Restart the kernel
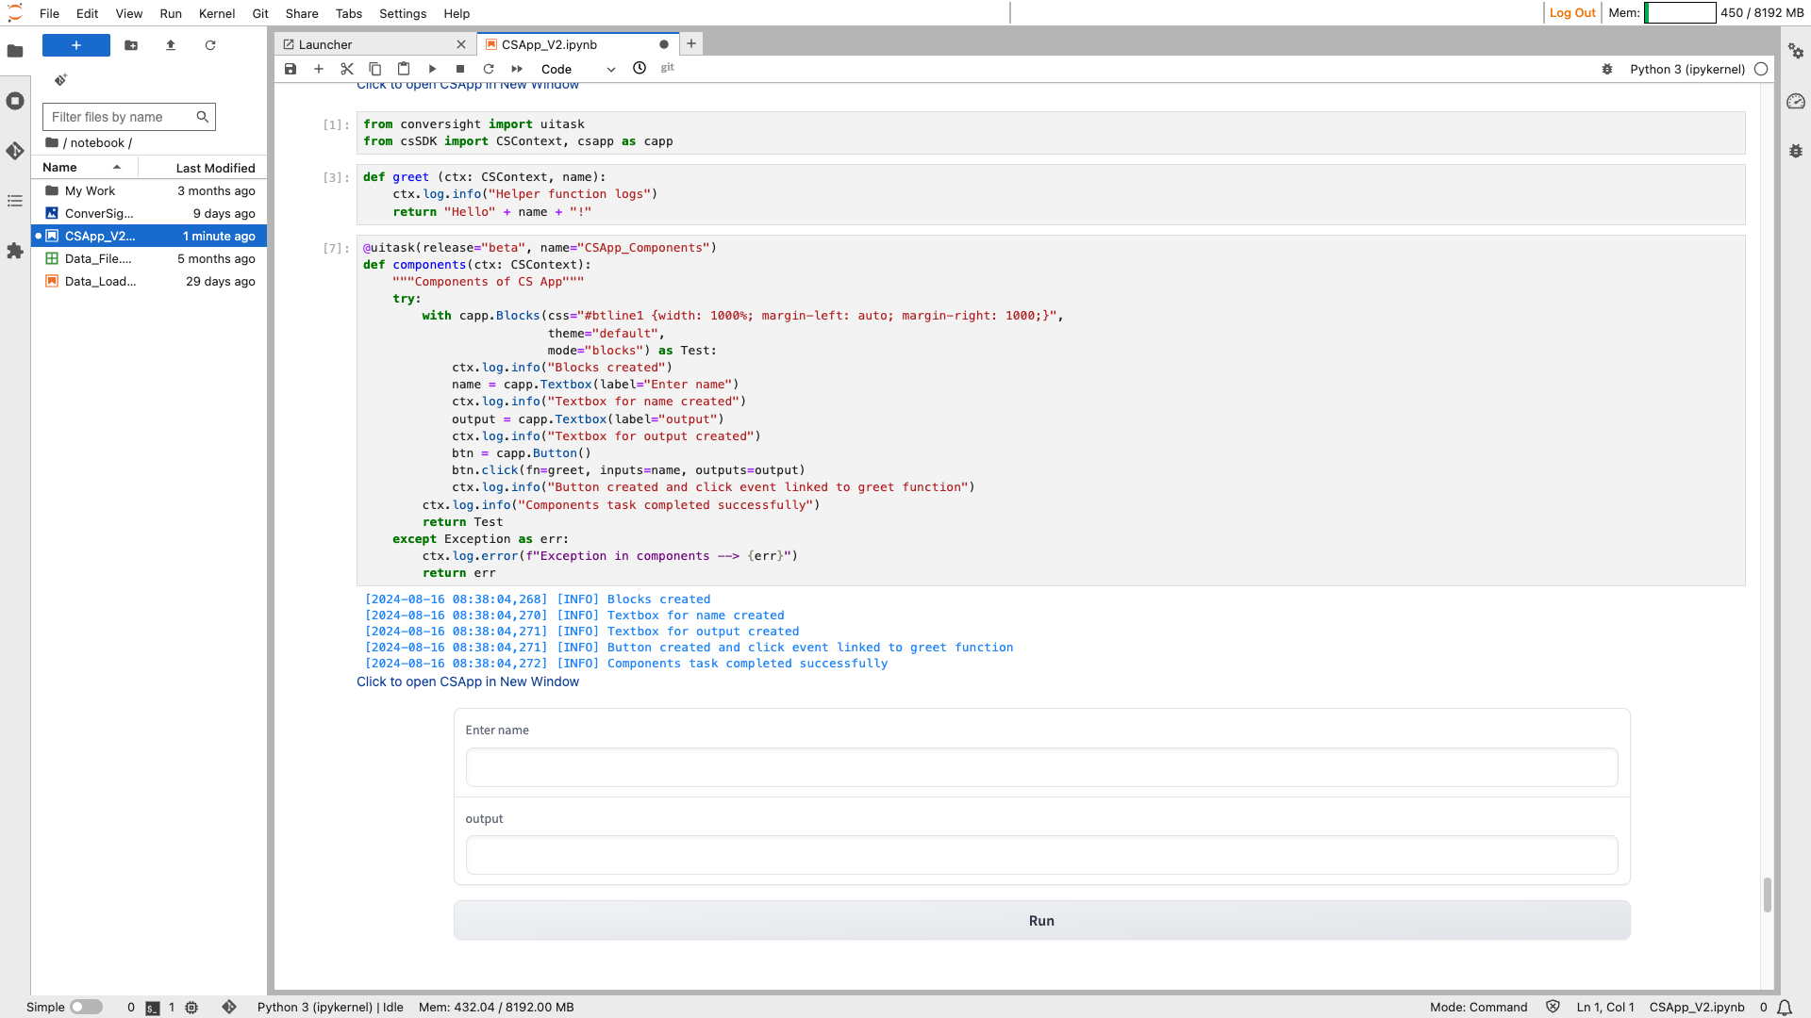This screenshot has width=1811, height=1018. (x=489, y=69)
